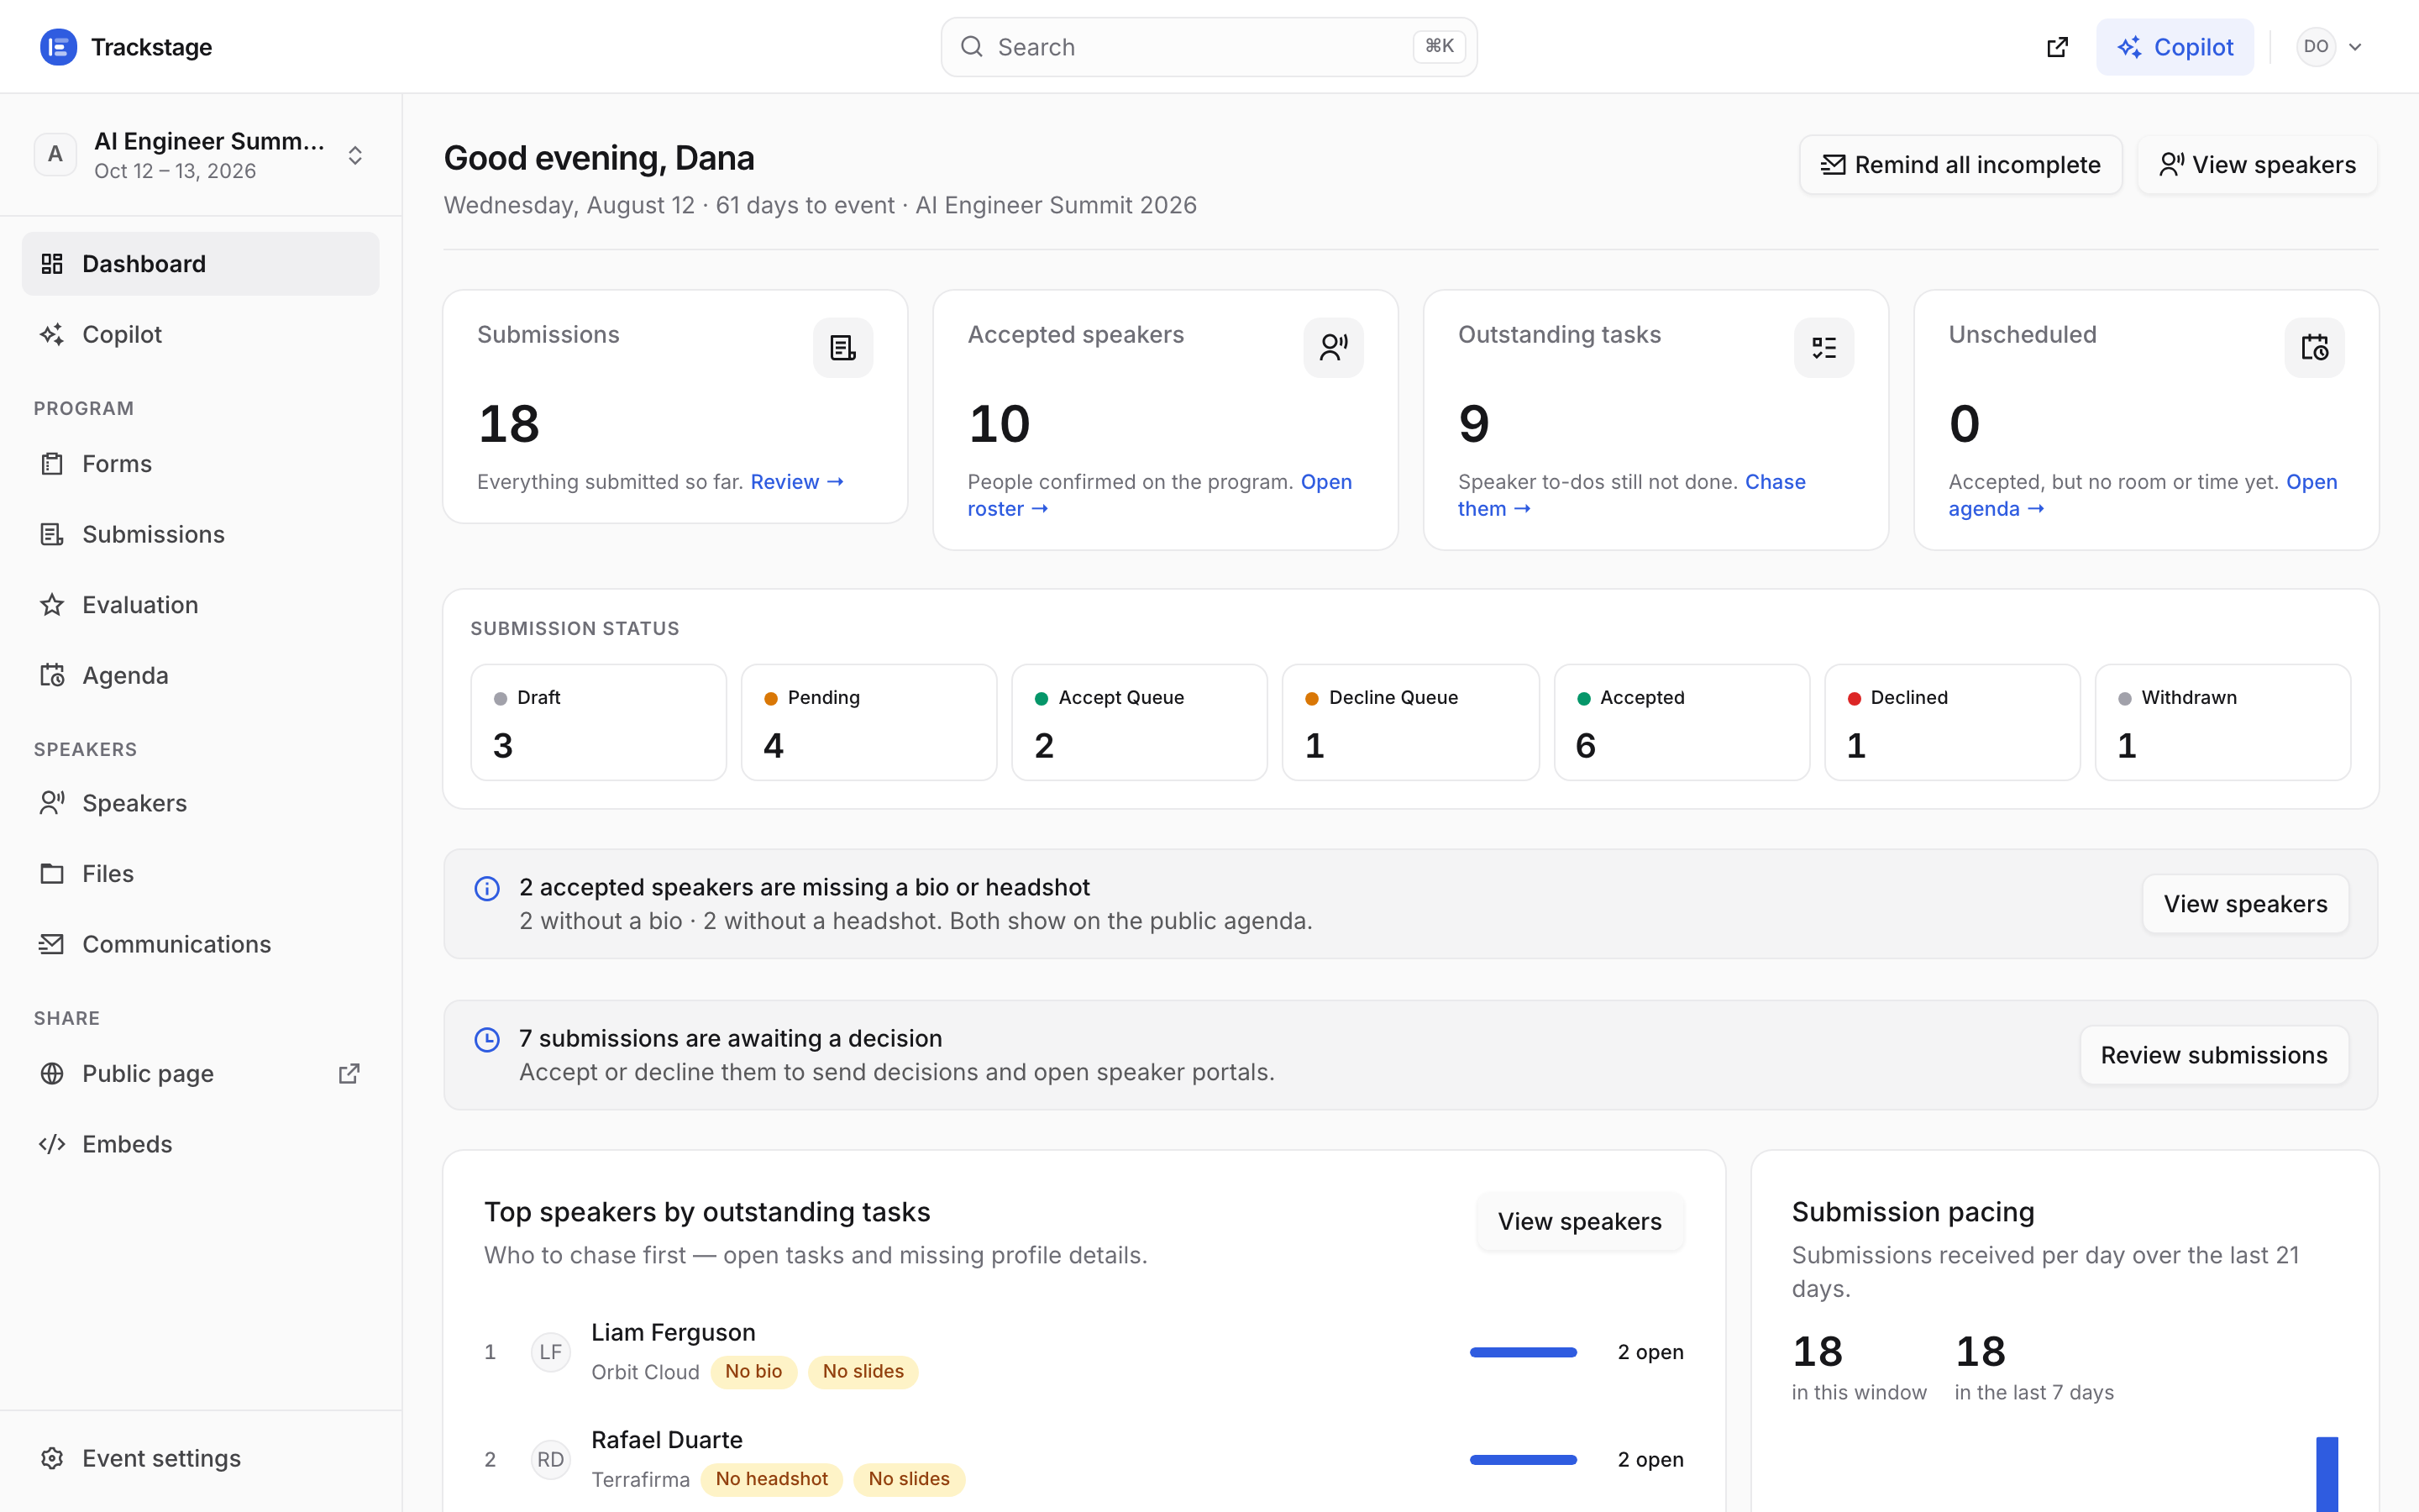Select the Accepted status tile

[1682, 722]
